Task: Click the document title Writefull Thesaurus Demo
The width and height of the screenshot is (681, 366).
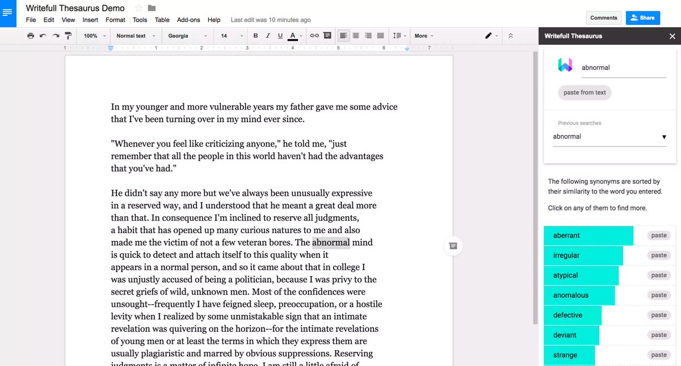Action: pos(75,8)
